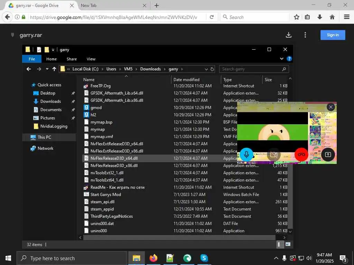Open a new browser tab
Image resolution: width=354 pixels, height=265 pixels.
click(157, 6)
